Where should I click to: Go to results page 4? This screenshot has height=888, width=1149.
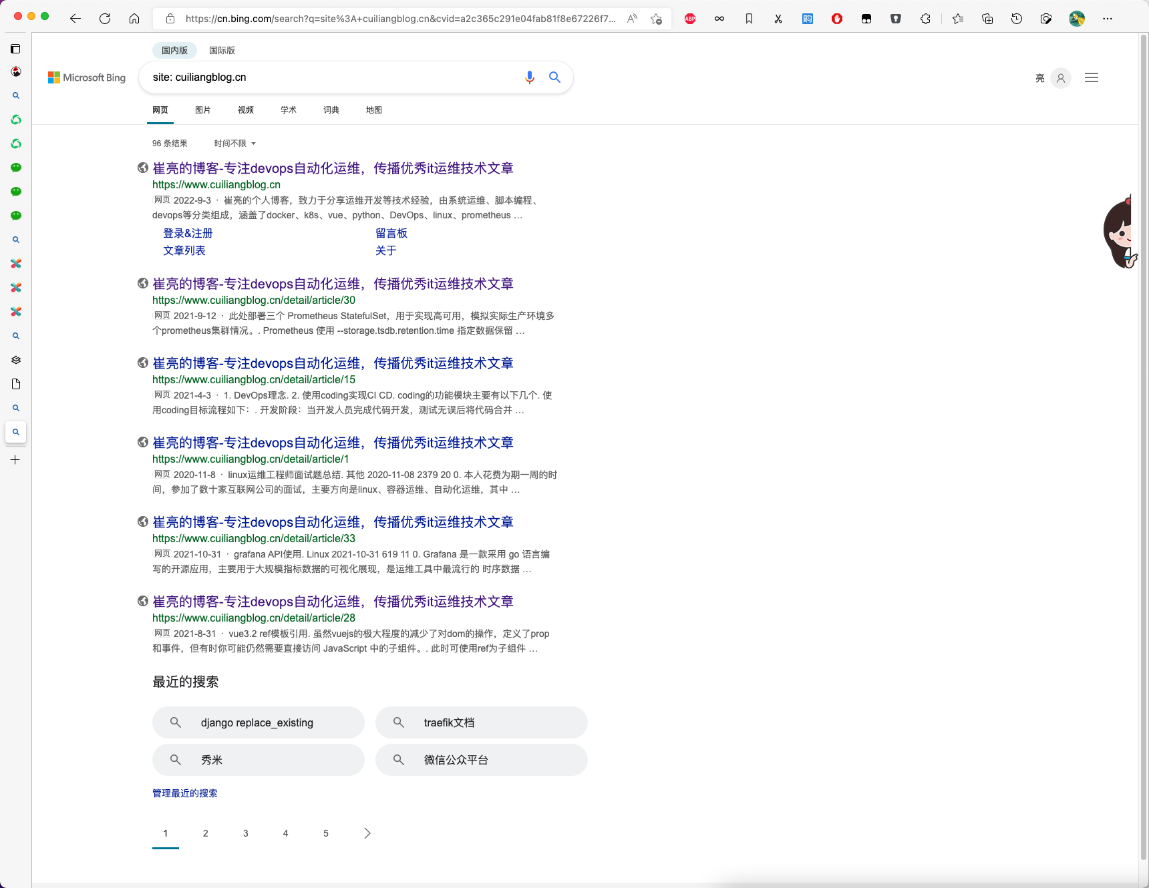pos(286,833)
